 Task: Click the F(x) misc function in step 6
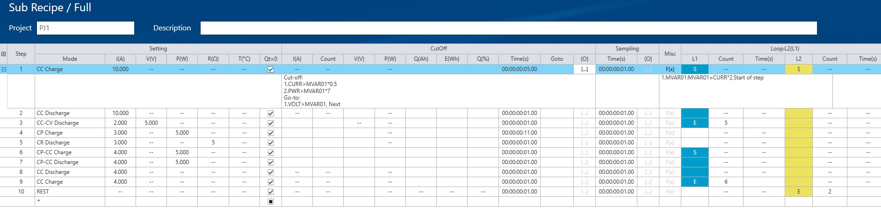670,152
